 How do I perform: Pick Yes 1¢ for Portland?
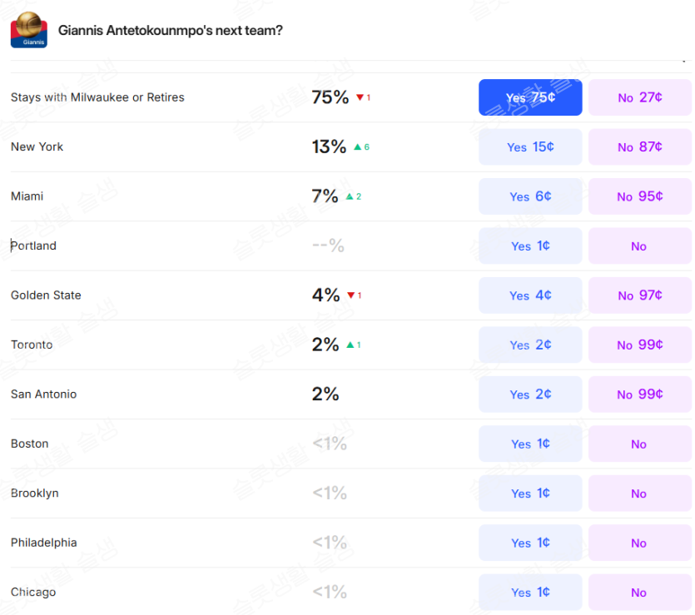click(x=530, y=246)
